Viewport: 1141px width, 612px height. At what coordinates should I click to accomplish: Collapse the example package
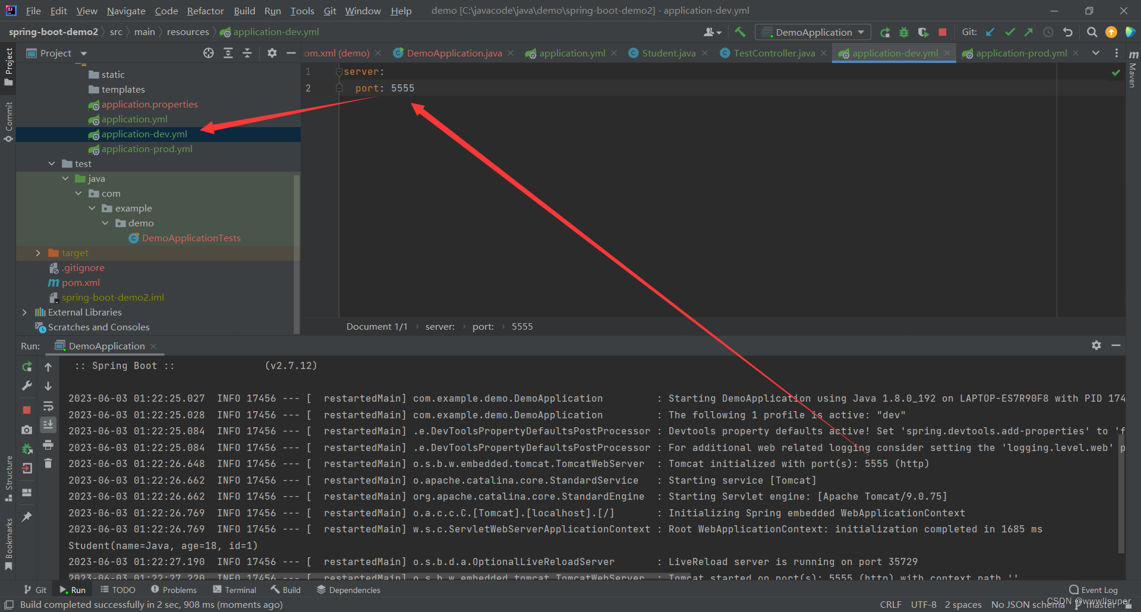tap(92, 208)
